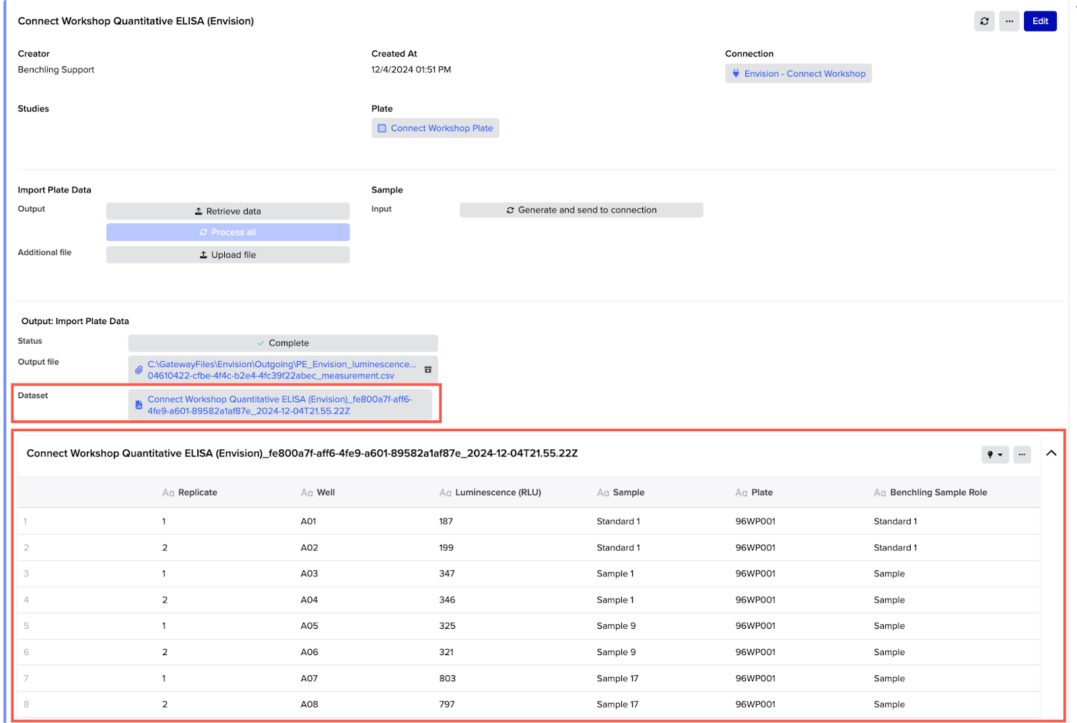The image size is (1077, 723).
Task: Select well cell A07
Action: pos(309,679)
